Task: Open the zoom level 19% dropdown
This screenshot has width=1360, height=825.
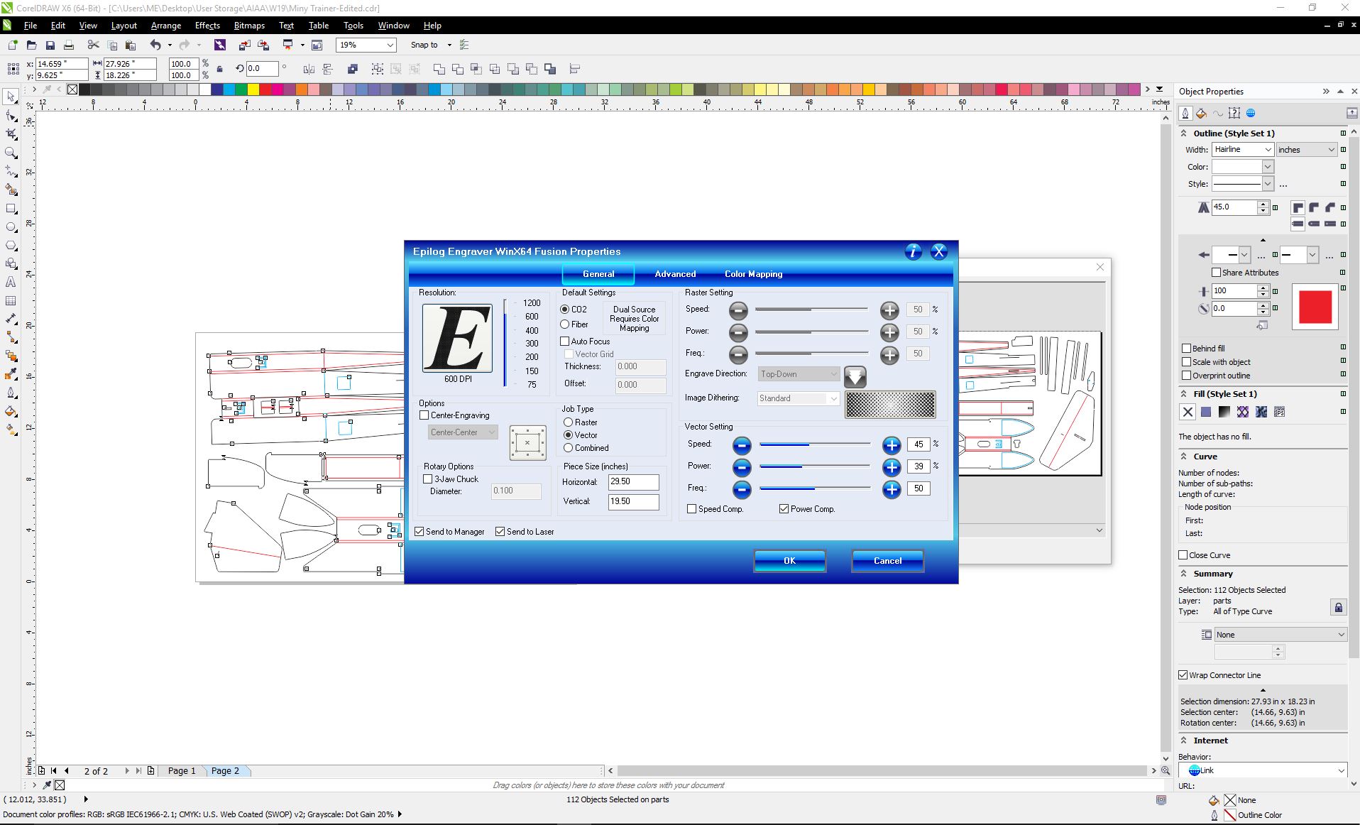Action: pyautogui.click(x=390, y=45)
